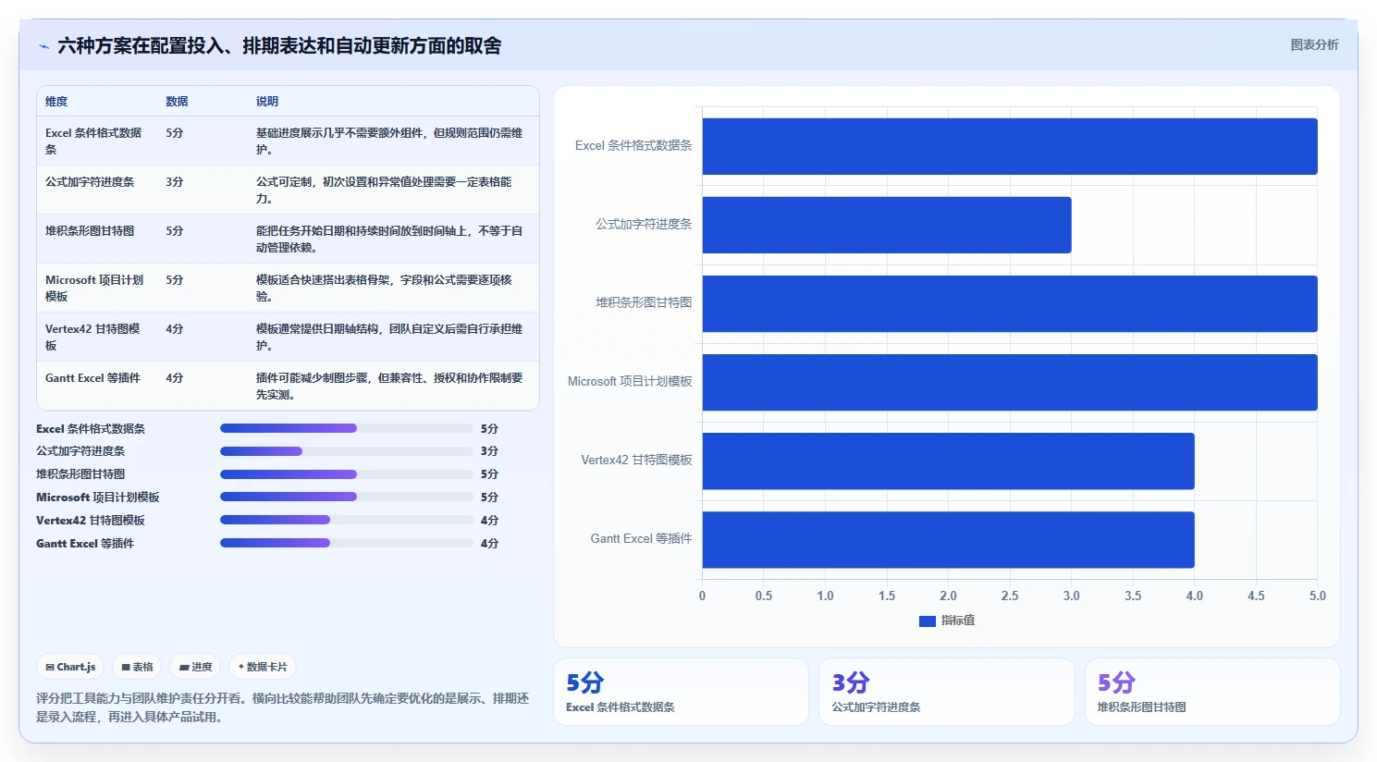1377x762 pixels.
Task: Click the x-axis tick 5.0
Action: point(1318,596)
